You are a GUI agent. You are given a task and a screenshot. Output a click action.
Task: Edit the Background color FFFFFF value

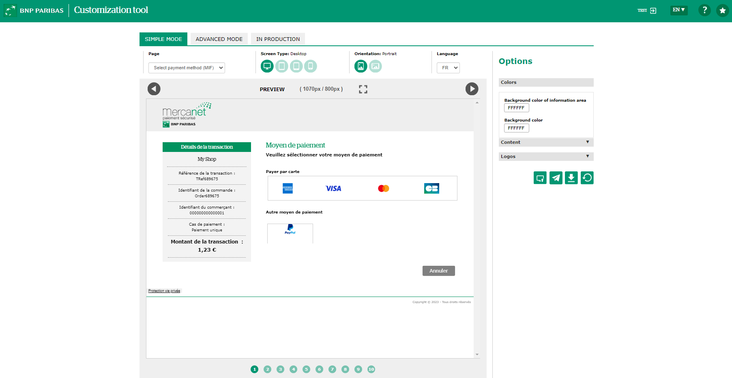(x=516, y=128)
